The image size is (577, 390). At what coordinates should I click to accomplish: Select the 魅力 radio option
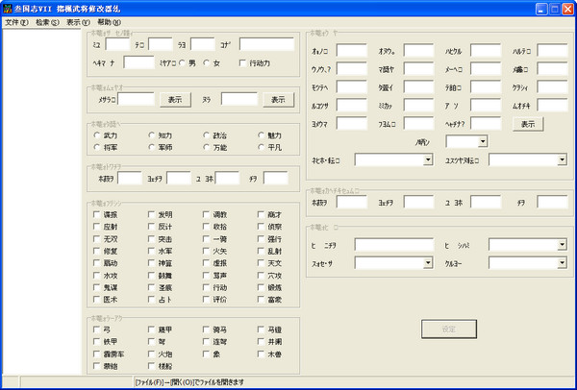click(x=261, y=135)
